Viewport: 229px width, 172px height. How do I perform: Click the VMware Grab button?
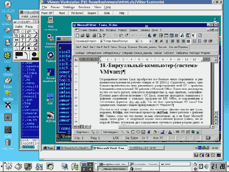click(x=107, y=13)
